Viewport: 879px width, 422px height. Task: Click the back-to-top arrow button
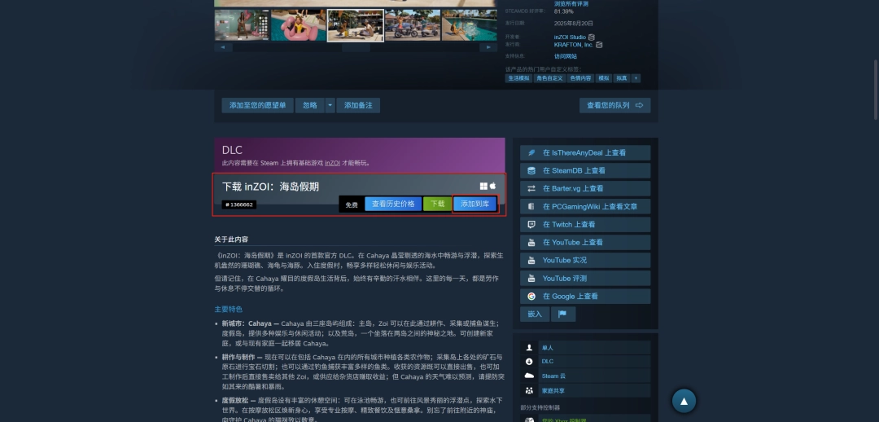(x=684, y=401)
